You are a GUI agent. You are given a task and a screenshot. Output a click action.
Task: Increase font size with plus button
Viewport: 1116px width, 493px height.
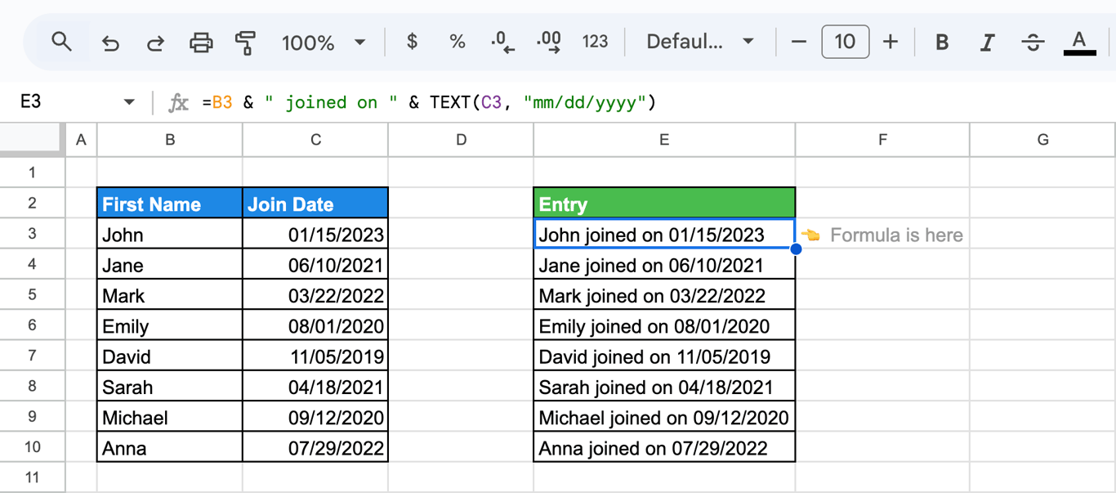[891, 42]
